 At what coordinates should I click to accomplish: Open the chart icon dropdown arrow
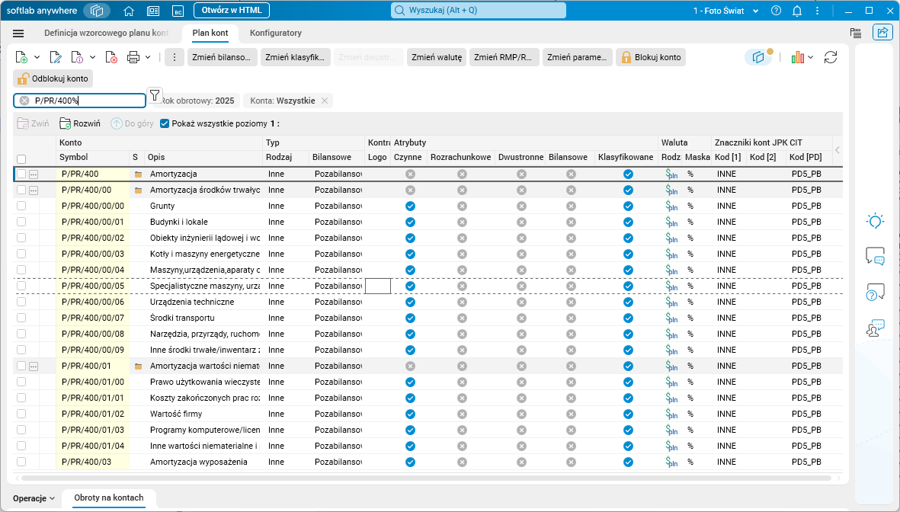coord(811,58)
